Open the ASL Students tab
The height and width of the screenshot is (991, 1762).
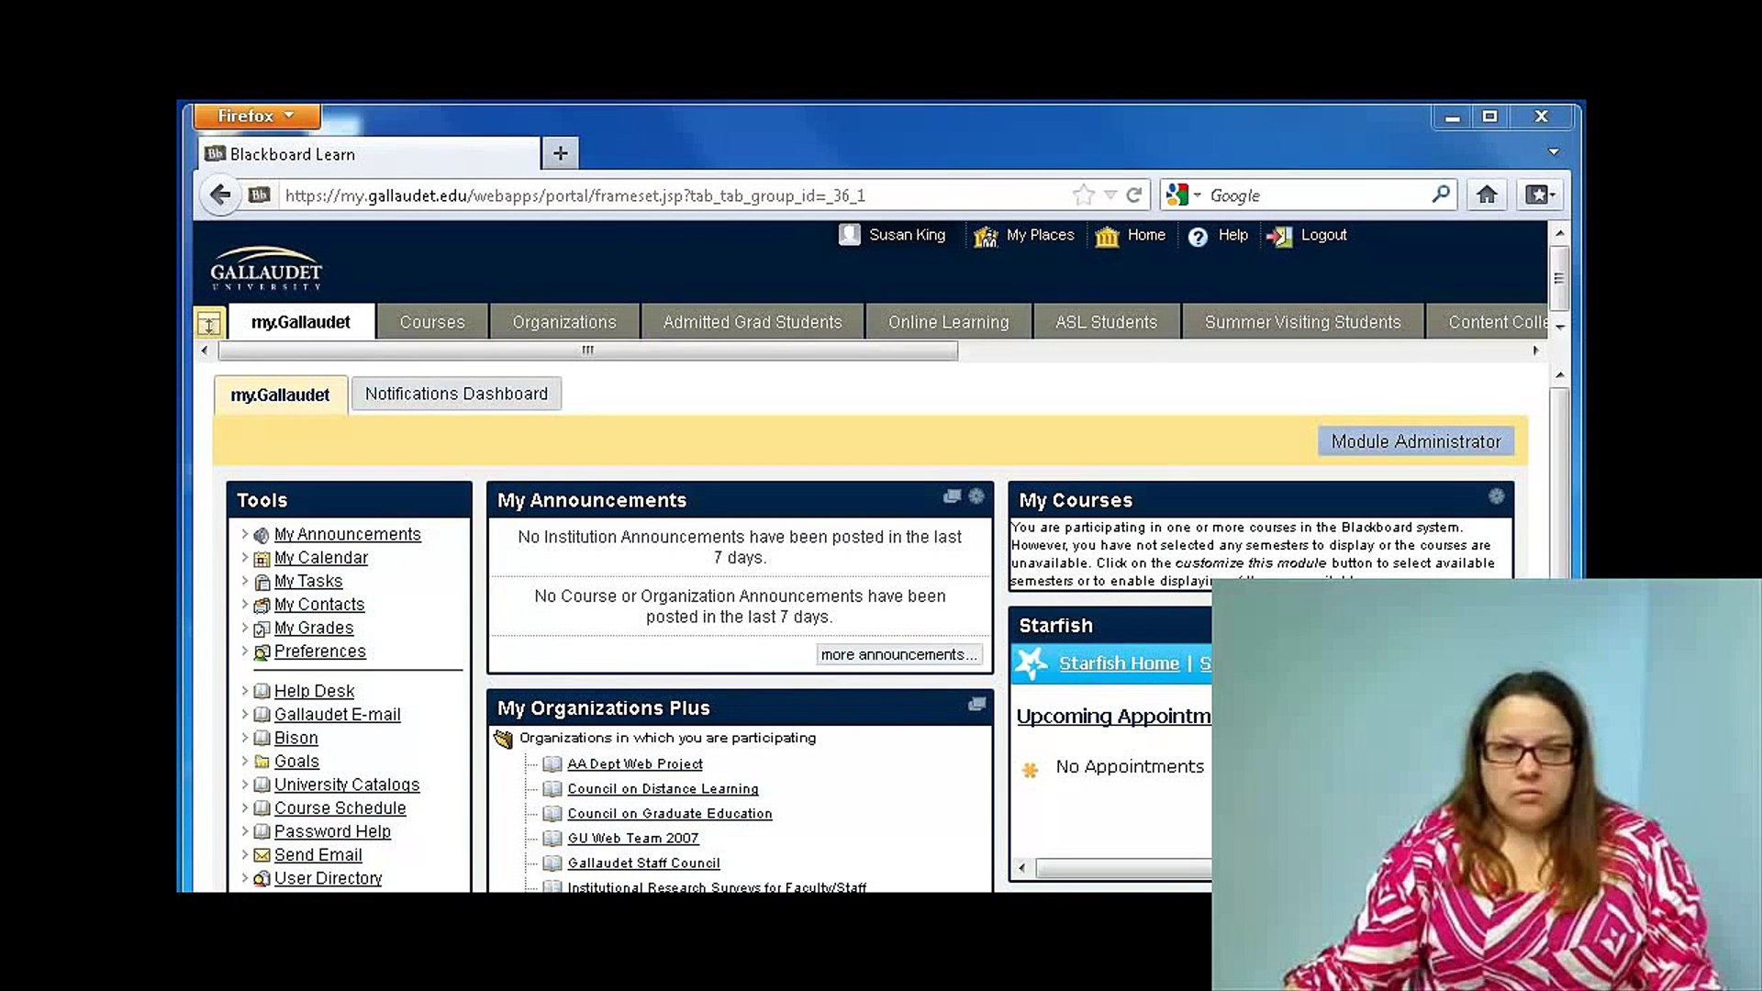point(1107,322)
